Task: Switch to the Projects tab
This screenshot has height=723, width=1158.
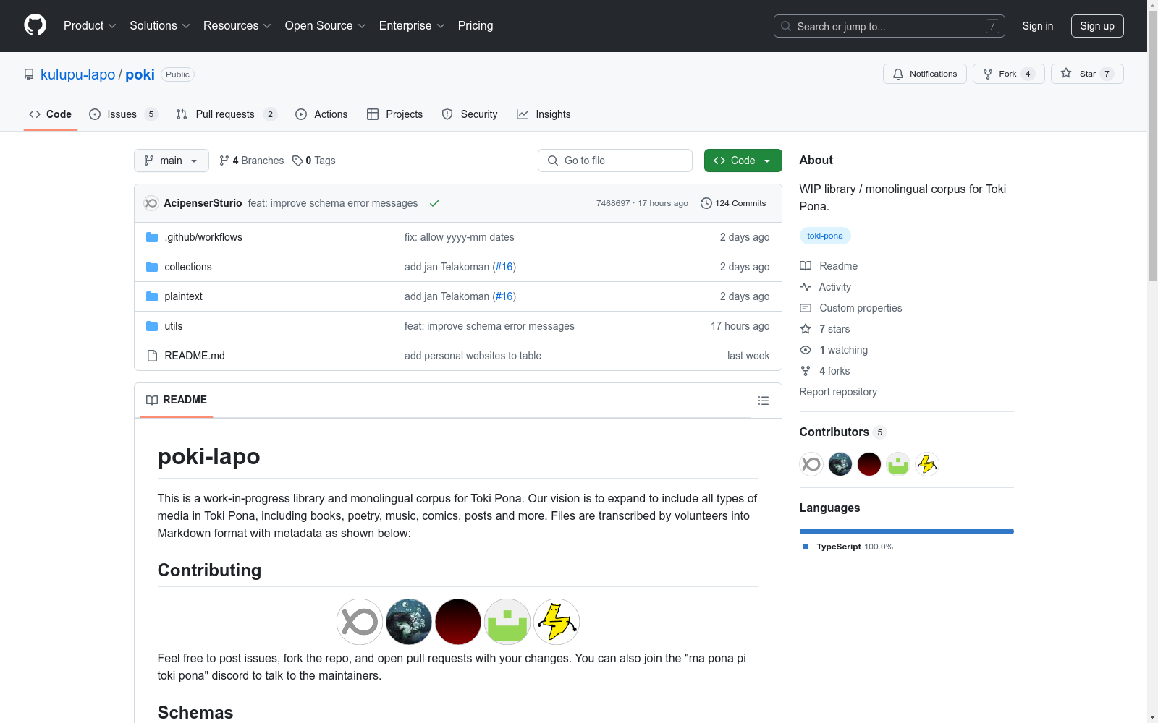Action: click(394, 114)
